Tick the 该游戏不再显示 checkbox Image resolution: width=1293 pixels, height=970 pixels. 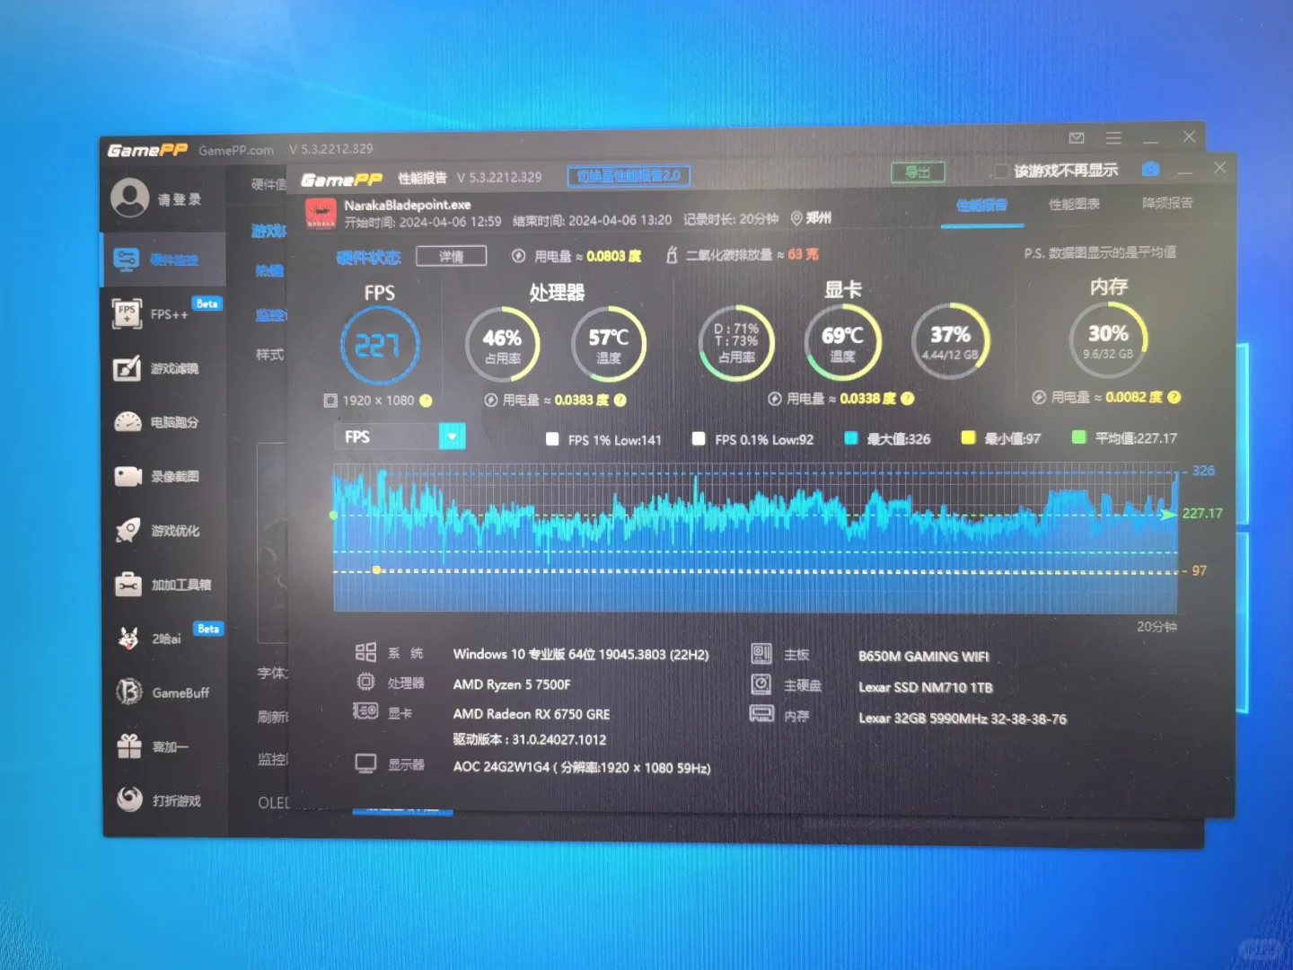click(x=1001, y=171)
